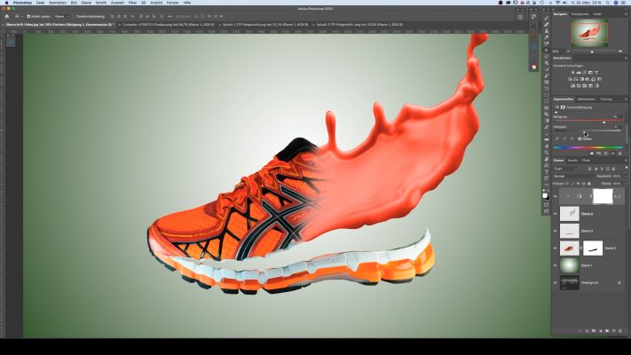
Task: Hide the Ebene 1 layer visibility
Action: 556,265
